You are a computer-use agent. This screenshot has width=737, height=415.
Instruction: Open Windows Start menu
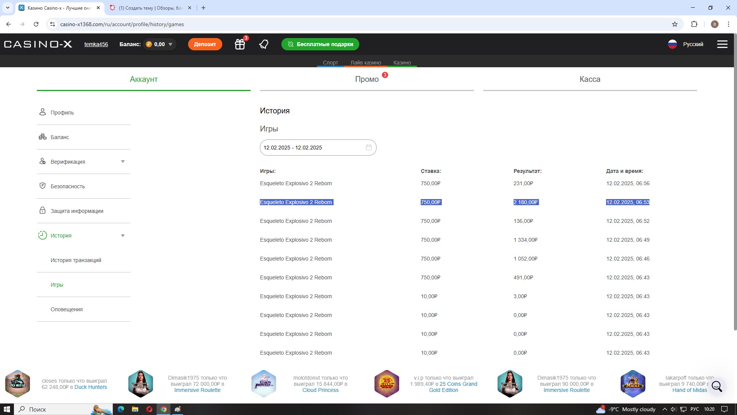pyautogui.click(x=7, y=409)
